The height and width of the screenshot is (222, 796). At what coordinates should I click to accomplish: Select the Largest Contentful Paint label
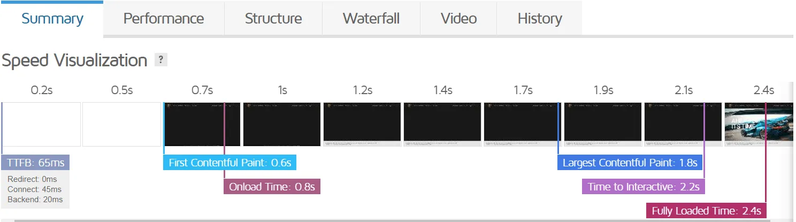click(x=630, y=163)
